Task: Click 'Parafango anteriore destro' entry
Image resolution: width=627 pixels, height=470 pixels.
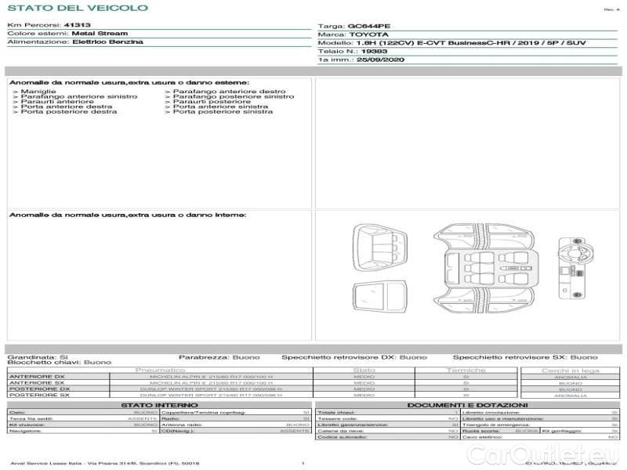Action: 229,92
